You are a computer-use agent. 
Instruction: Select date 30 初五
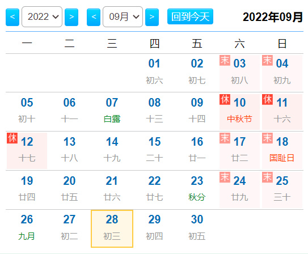pos(197,228)
